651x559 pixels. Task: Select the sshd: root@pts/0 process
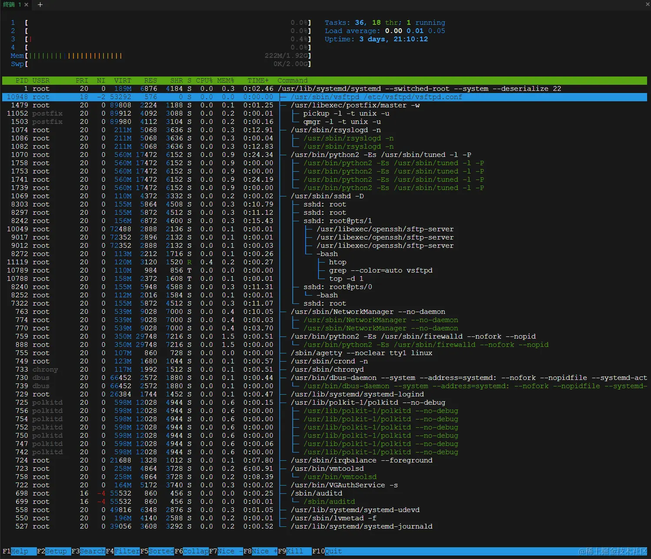coord(324,287)
